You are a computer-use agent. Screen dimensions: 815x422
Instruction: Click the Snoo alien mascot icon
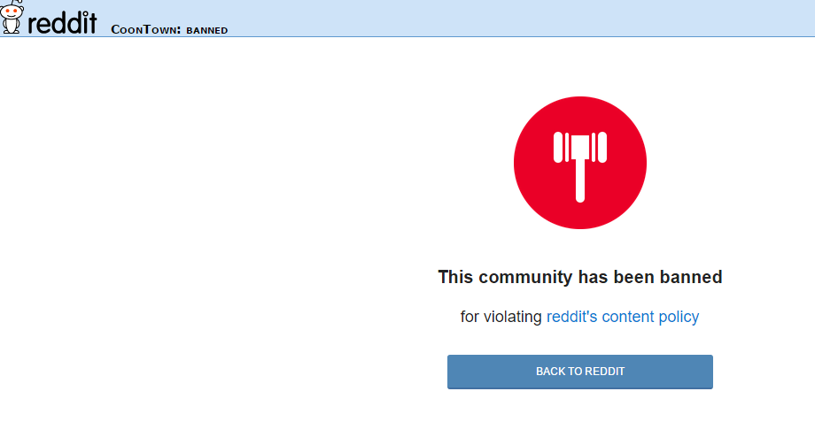[x=12, y=17]
